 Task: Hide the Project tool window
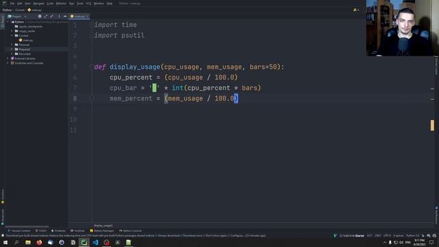click(65, 16)
